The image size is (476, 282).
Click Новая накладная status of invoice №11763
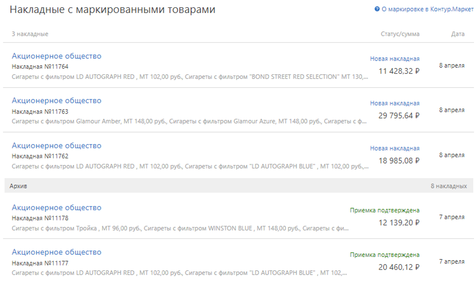395,103
